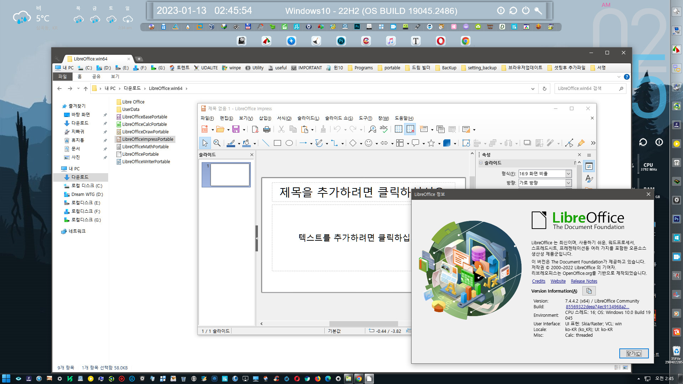This screenshot has width=683, height=384.
Task: Run the abc spelling check icon
Action: coord(384,129)
